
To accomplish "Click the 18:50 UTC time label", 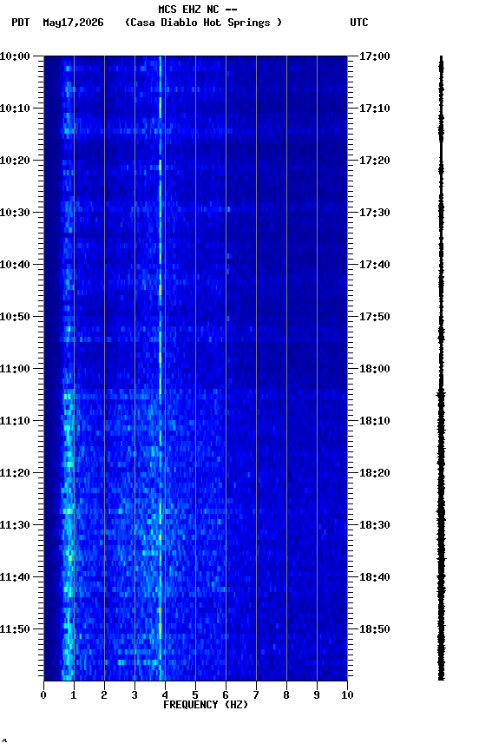I will coord(375,629).
